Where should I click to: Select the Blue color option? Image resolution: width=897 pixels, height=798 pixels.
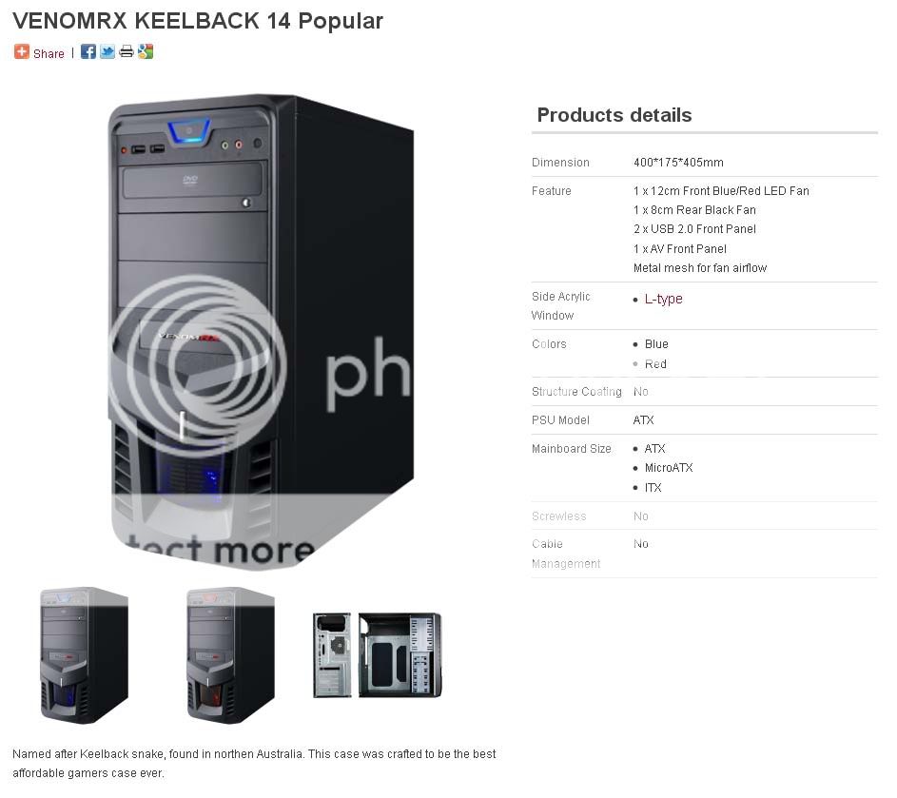tap(656, 344)
